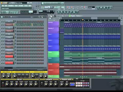This screenshot has width=123, height=92.
Task: Click the Pattern 7 clip on Piano track
Action: [x=92, y=54]
